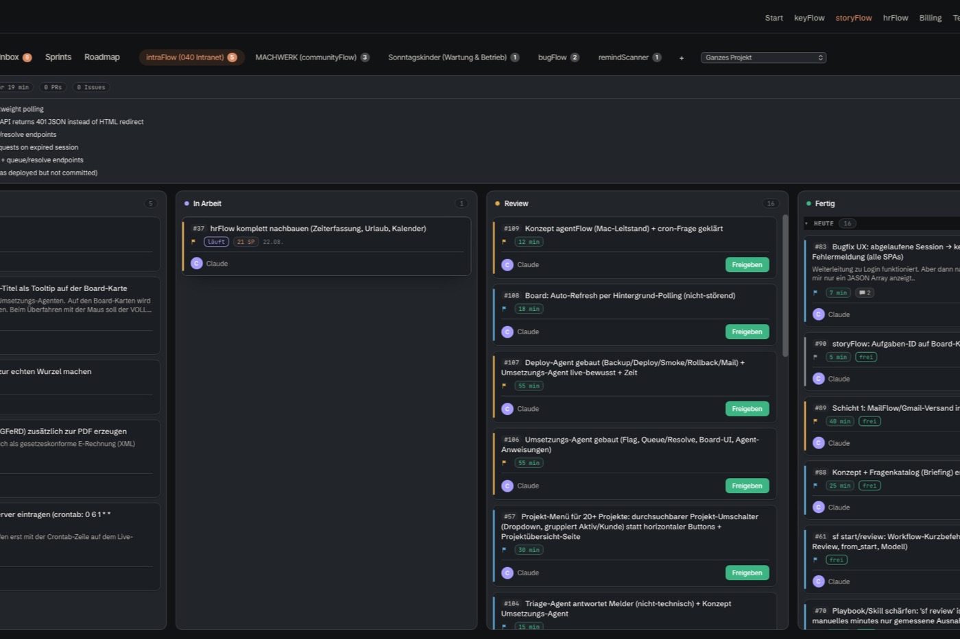Click Freigeben on card #57
Screen dimensions: 960x639
[747, 573]
